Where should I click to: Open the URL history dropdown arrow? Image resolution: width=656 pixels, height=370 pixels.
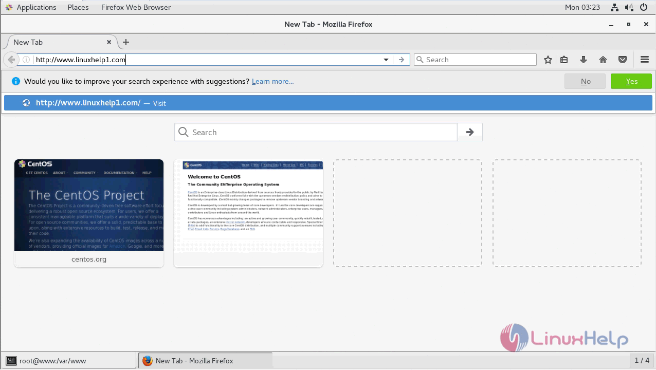(x=386, y=60)
